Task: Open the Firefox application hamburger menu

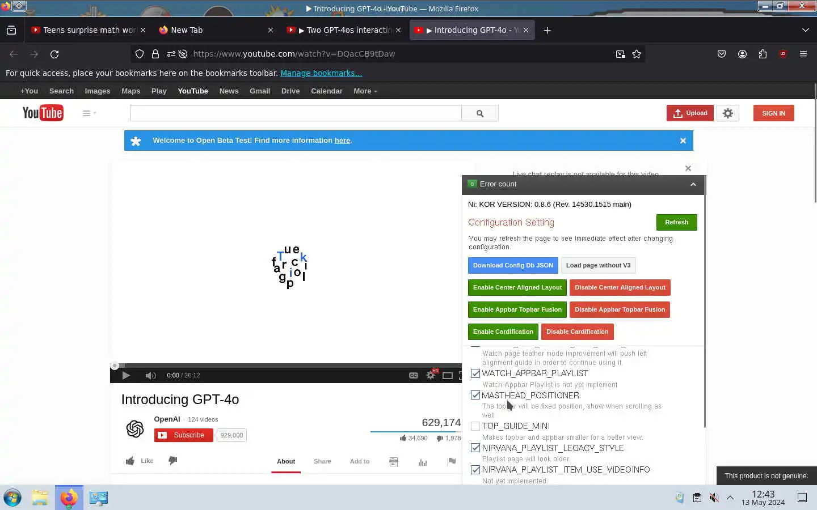Action: [x=803, y=54]
